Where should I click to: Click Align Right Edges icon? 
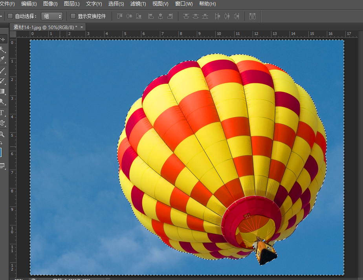click(x=170, y=16)
